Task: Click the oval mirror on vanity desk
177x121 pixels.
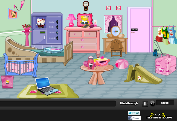Action: tap(115, 32)
